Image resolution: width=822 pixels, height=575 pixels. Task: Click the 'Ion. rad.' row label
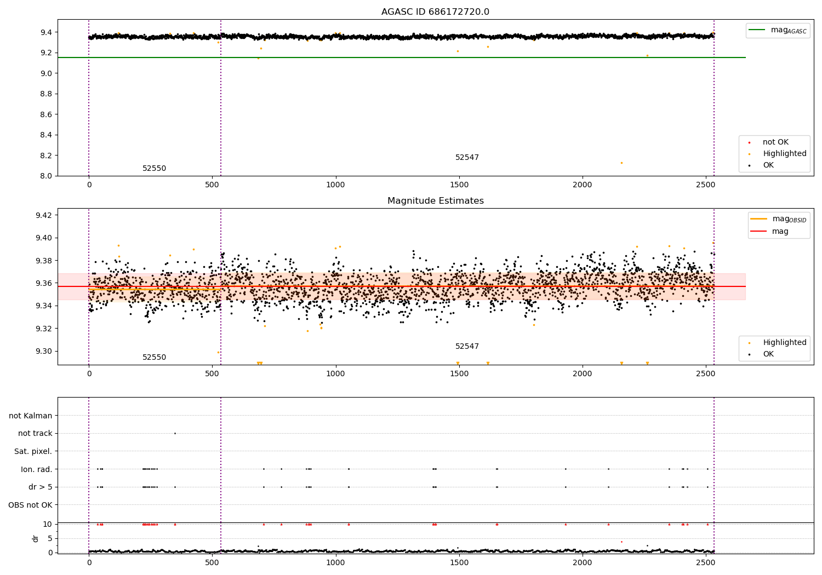[37, 469]
